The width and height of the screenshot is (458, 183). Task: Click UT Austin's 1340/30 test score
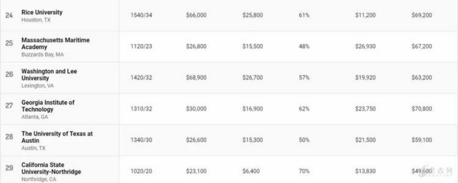pyautogui.click(x=141, y=140)
